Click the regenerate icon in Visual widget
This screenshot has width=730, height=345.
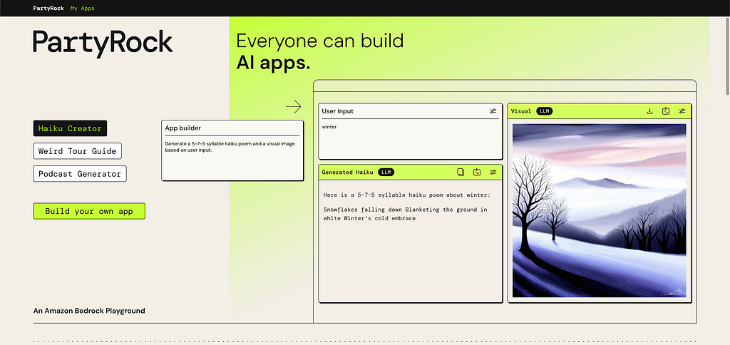coord(666,111)
